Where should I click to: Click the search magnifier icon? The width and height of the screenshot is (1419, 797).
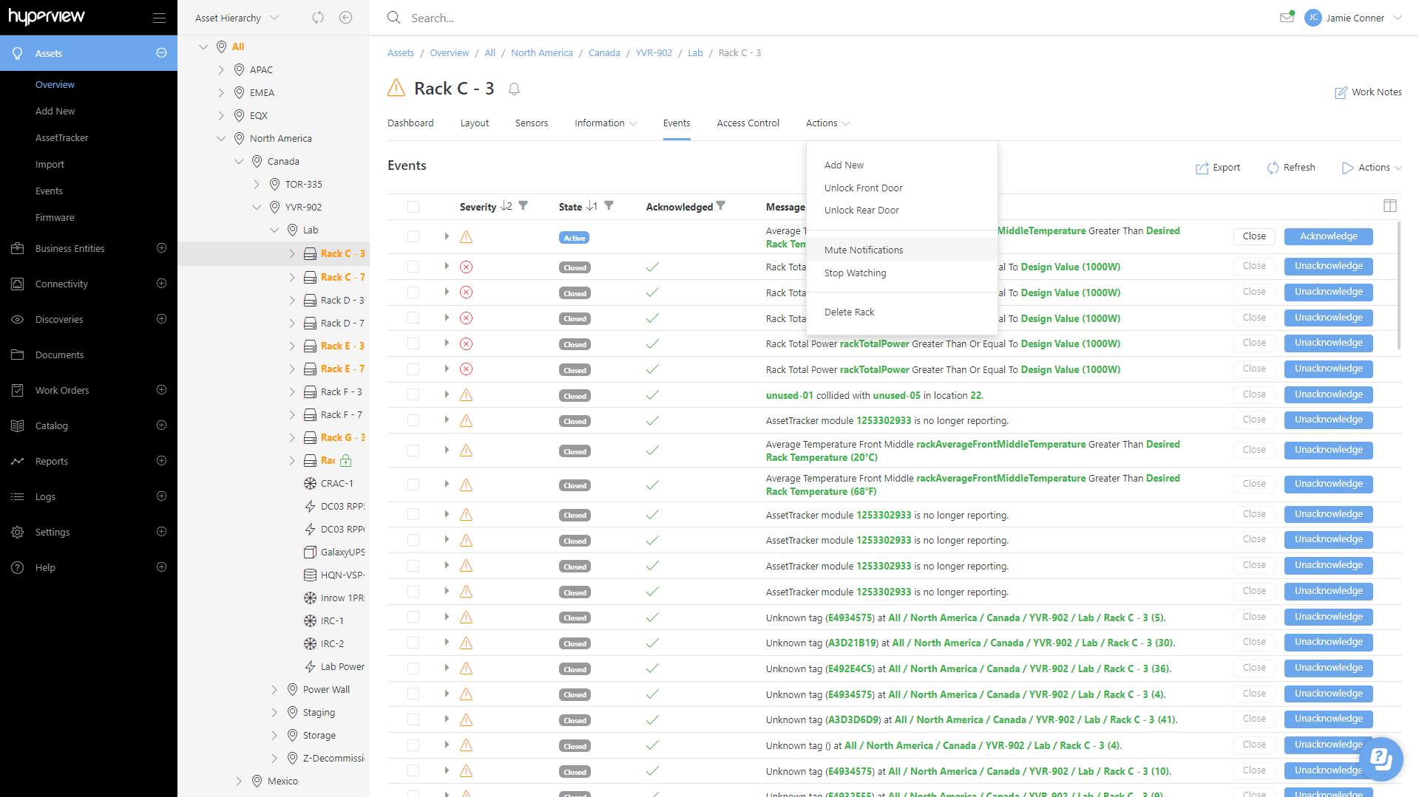click(x=394, y=18)
